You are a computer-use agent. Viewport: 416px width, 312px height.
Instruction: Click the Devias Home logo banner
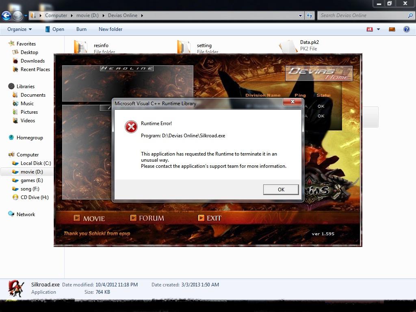point(319,73)
